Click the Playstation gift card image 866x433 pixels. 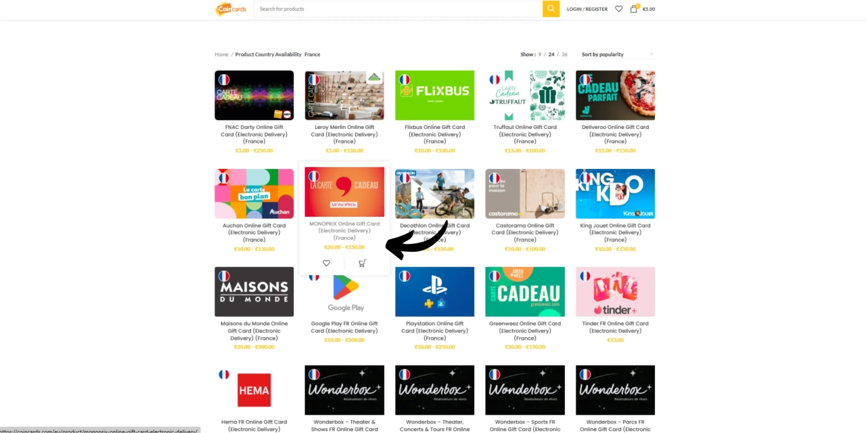pyautogui.click(x=434, y=292)
